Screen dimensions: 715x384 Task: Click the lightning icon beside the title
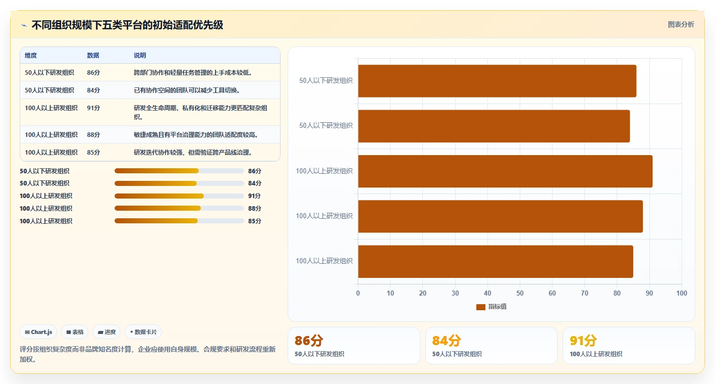pos(24,25)
